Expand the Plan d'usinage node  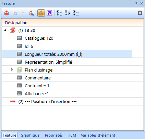[x=12, y=70]
